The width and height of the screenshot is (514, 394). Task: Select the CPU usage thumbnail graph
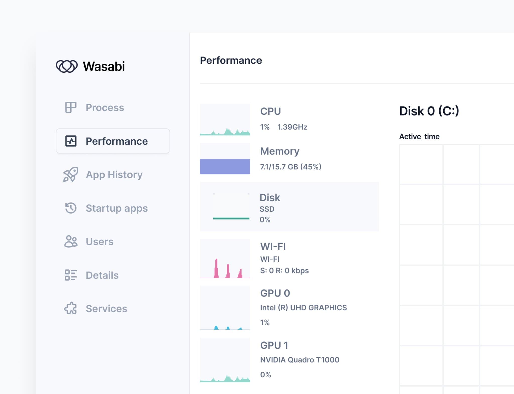[225, 119]
